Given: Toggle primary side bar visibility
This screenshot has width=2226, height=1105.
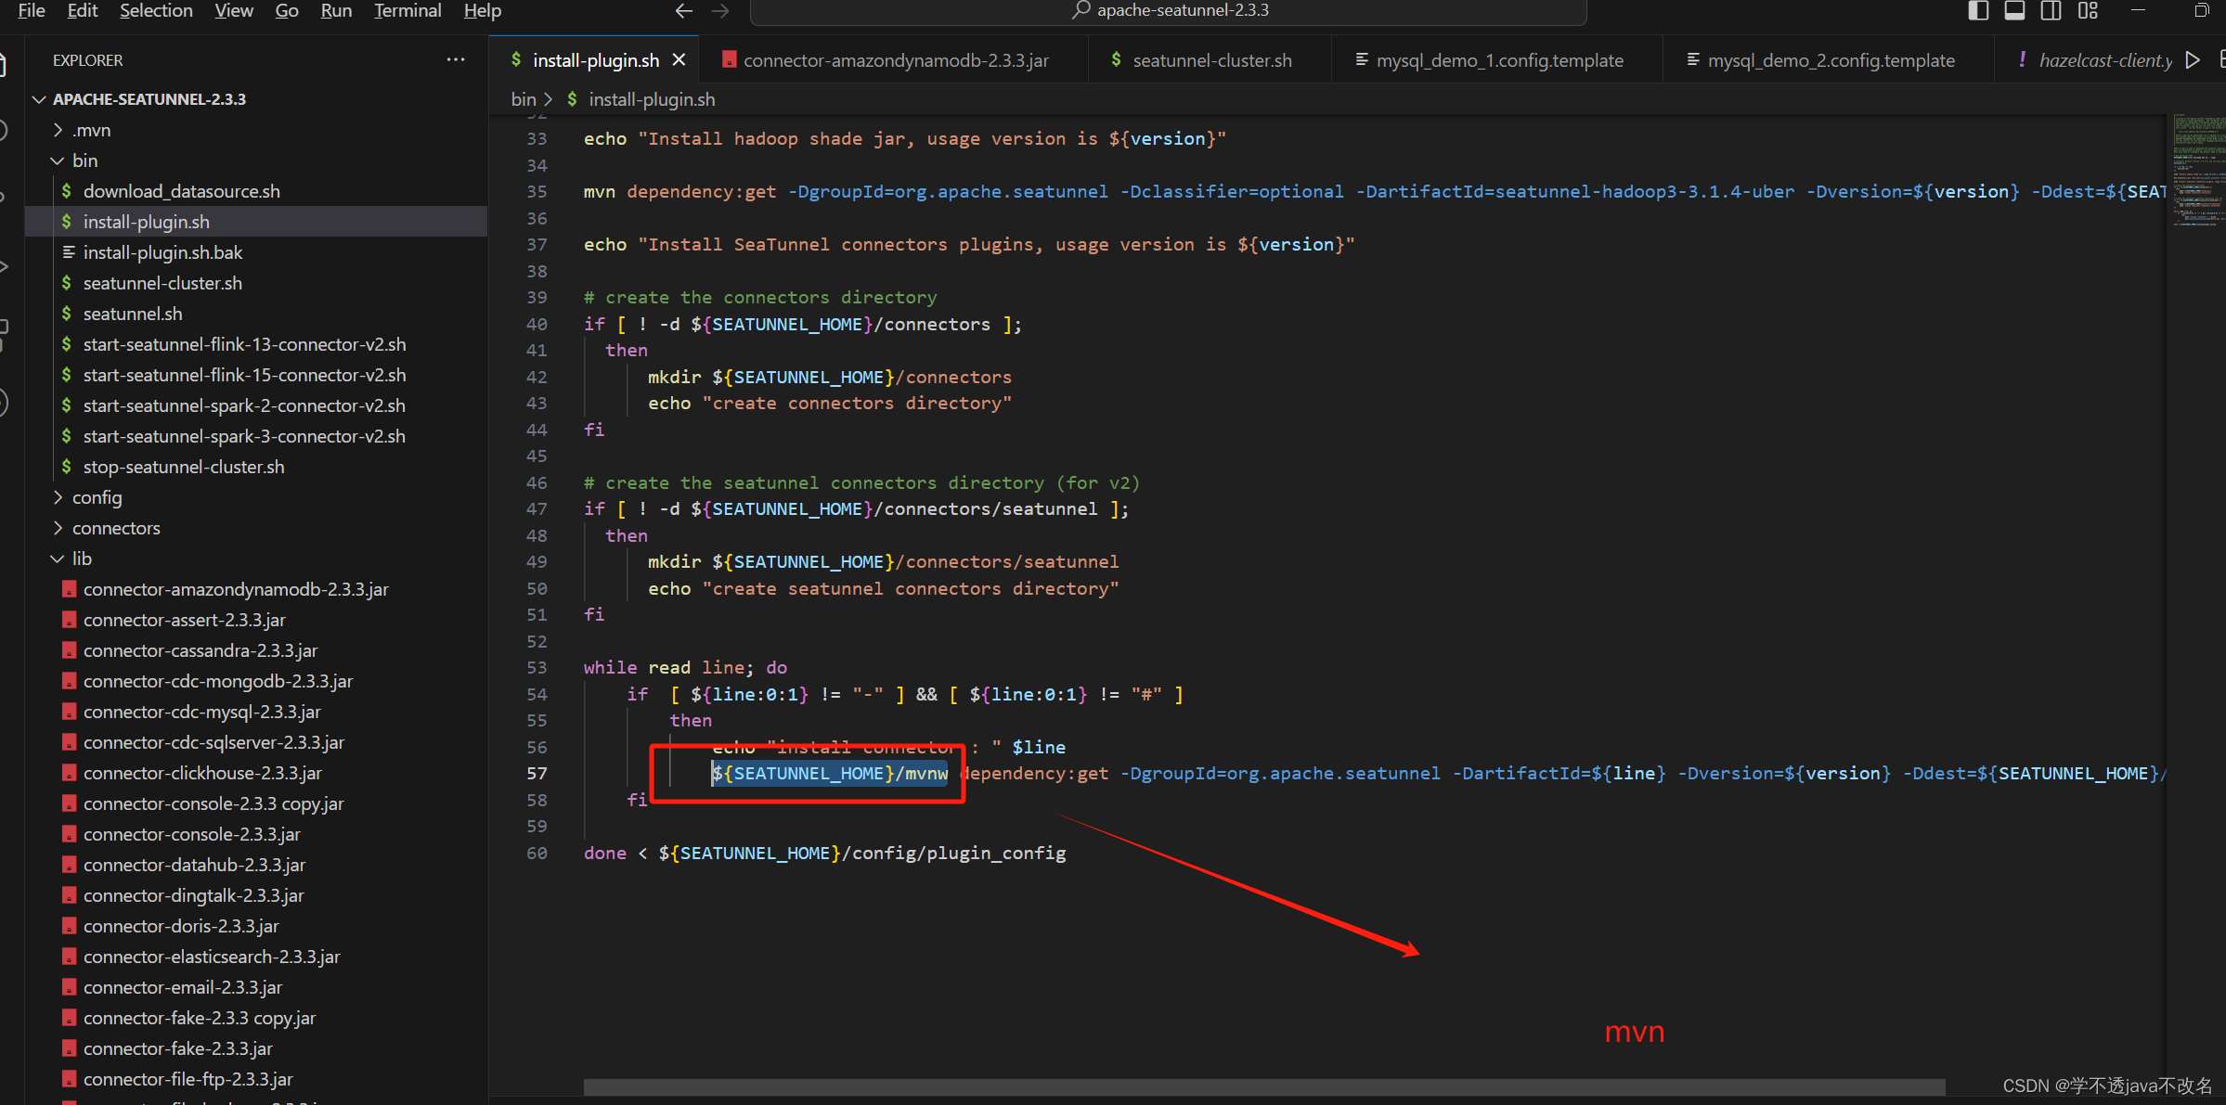Looking at the screenshot, I should click(x=1978, y=11).
